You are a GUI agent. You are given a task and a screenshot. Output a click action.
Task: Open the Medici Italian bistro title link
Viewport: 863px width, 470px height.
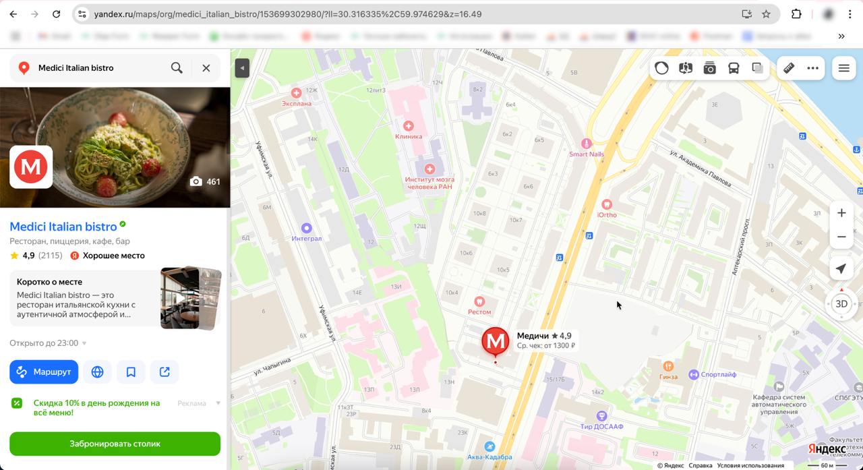pyautogui.click(x=63, y=227)
